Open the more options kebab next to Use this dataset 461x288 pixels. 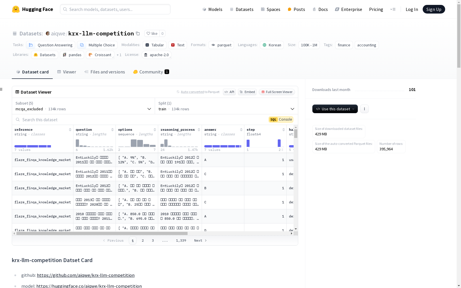coord(364,109)
